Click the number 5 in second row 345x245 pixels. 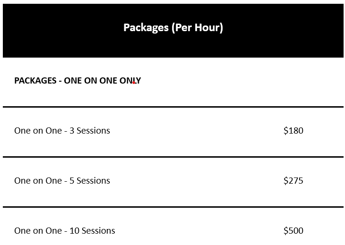(x=72, y=181)
